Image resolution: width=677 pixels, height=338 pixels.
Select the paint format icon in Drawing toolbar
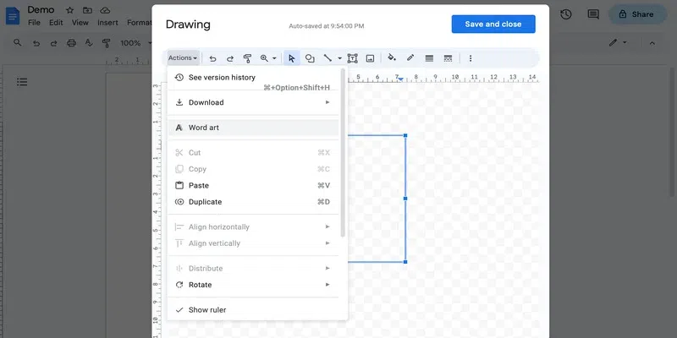[x=247, y=58]
